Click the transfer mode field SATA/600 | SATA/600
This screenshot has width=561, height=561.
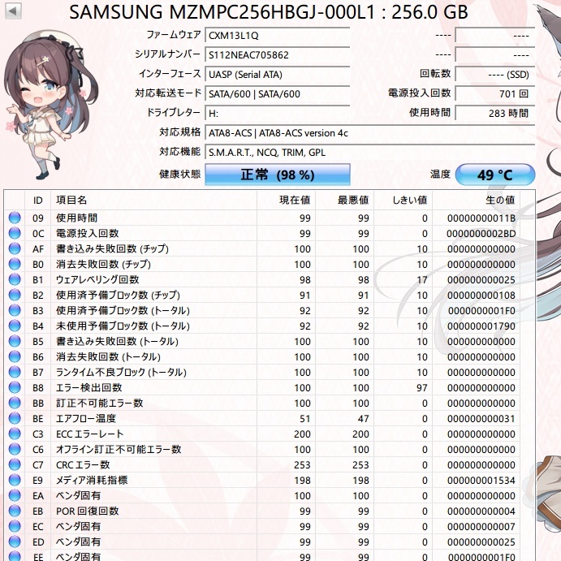point(278,93)
